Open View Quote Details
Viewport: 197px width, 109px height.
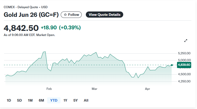coord(105,15)
